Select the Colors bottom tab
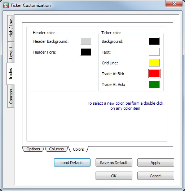Image resolution: width=185 pixels, height=191 pixels. point(78,149)
